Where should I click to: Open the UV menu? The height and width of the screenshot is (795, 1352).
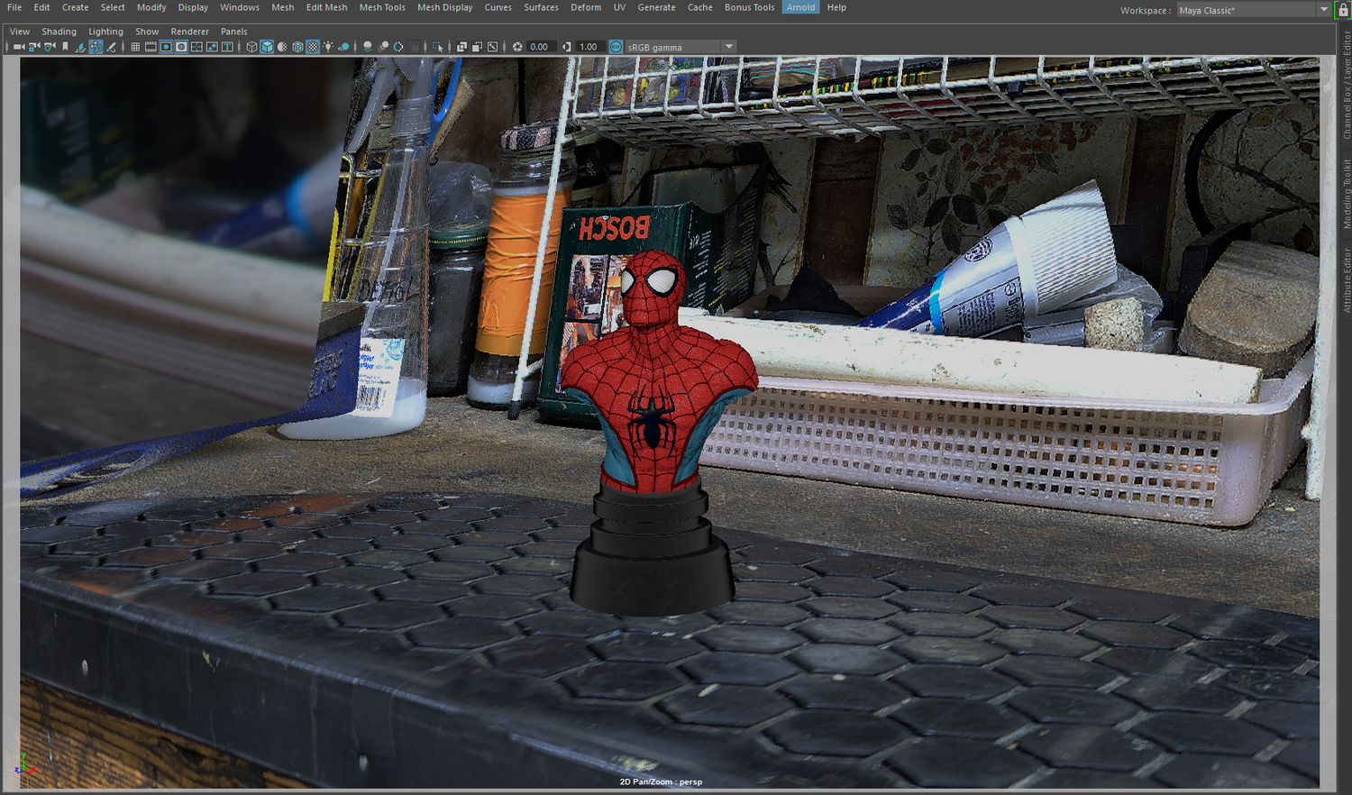pyautogui.click(x=619, y=7)
